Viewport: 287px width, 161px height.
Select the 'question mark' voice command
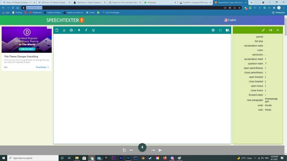[255, 63]
